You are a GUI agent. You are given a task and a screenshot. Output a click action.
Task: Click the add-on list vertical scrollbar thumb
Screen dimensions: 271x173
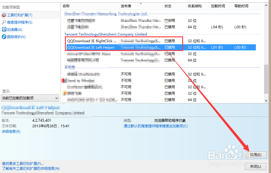tap(266, 80)
